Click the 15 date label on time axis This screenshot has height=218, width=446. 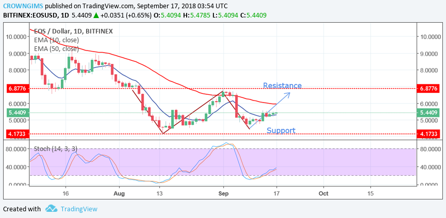pyautogui.click(x=371, y=194)
